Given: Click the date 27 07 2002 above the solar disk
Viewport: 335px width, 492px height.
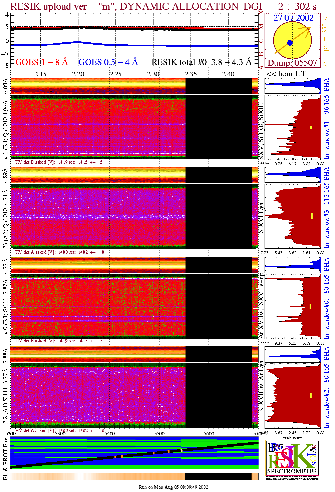Looking at the screenshot, I should (x=293, y=18).
